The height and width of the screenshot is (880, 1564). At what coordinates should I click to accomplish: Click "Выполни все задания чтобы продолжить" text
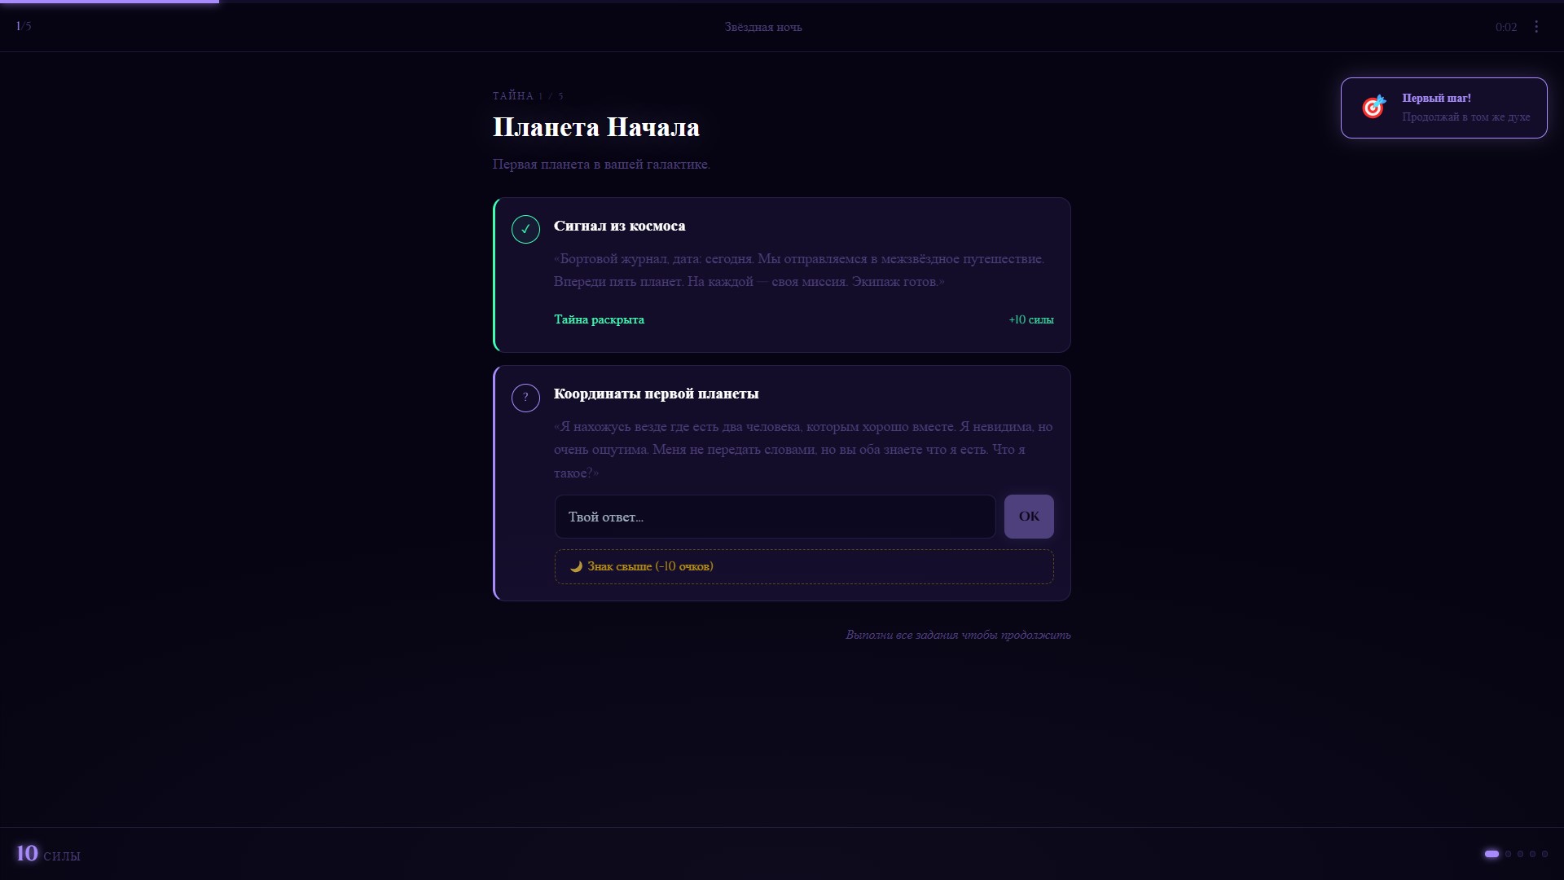(x=958, y=635)
